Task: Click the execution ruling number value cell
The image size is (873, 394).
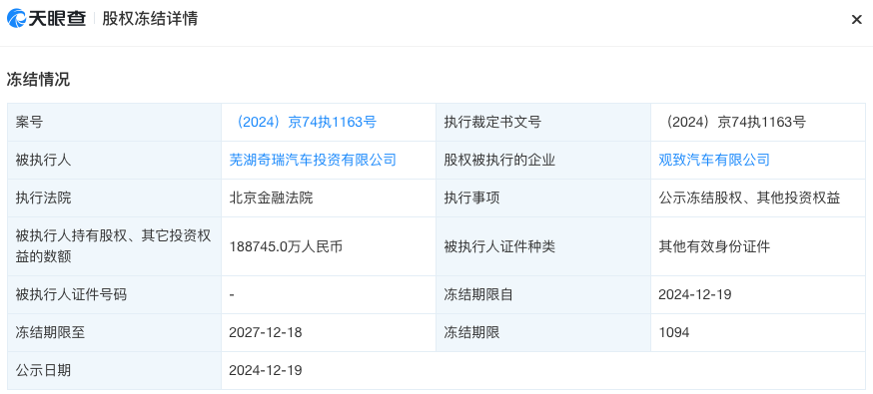Action: (x=758, y=123)
